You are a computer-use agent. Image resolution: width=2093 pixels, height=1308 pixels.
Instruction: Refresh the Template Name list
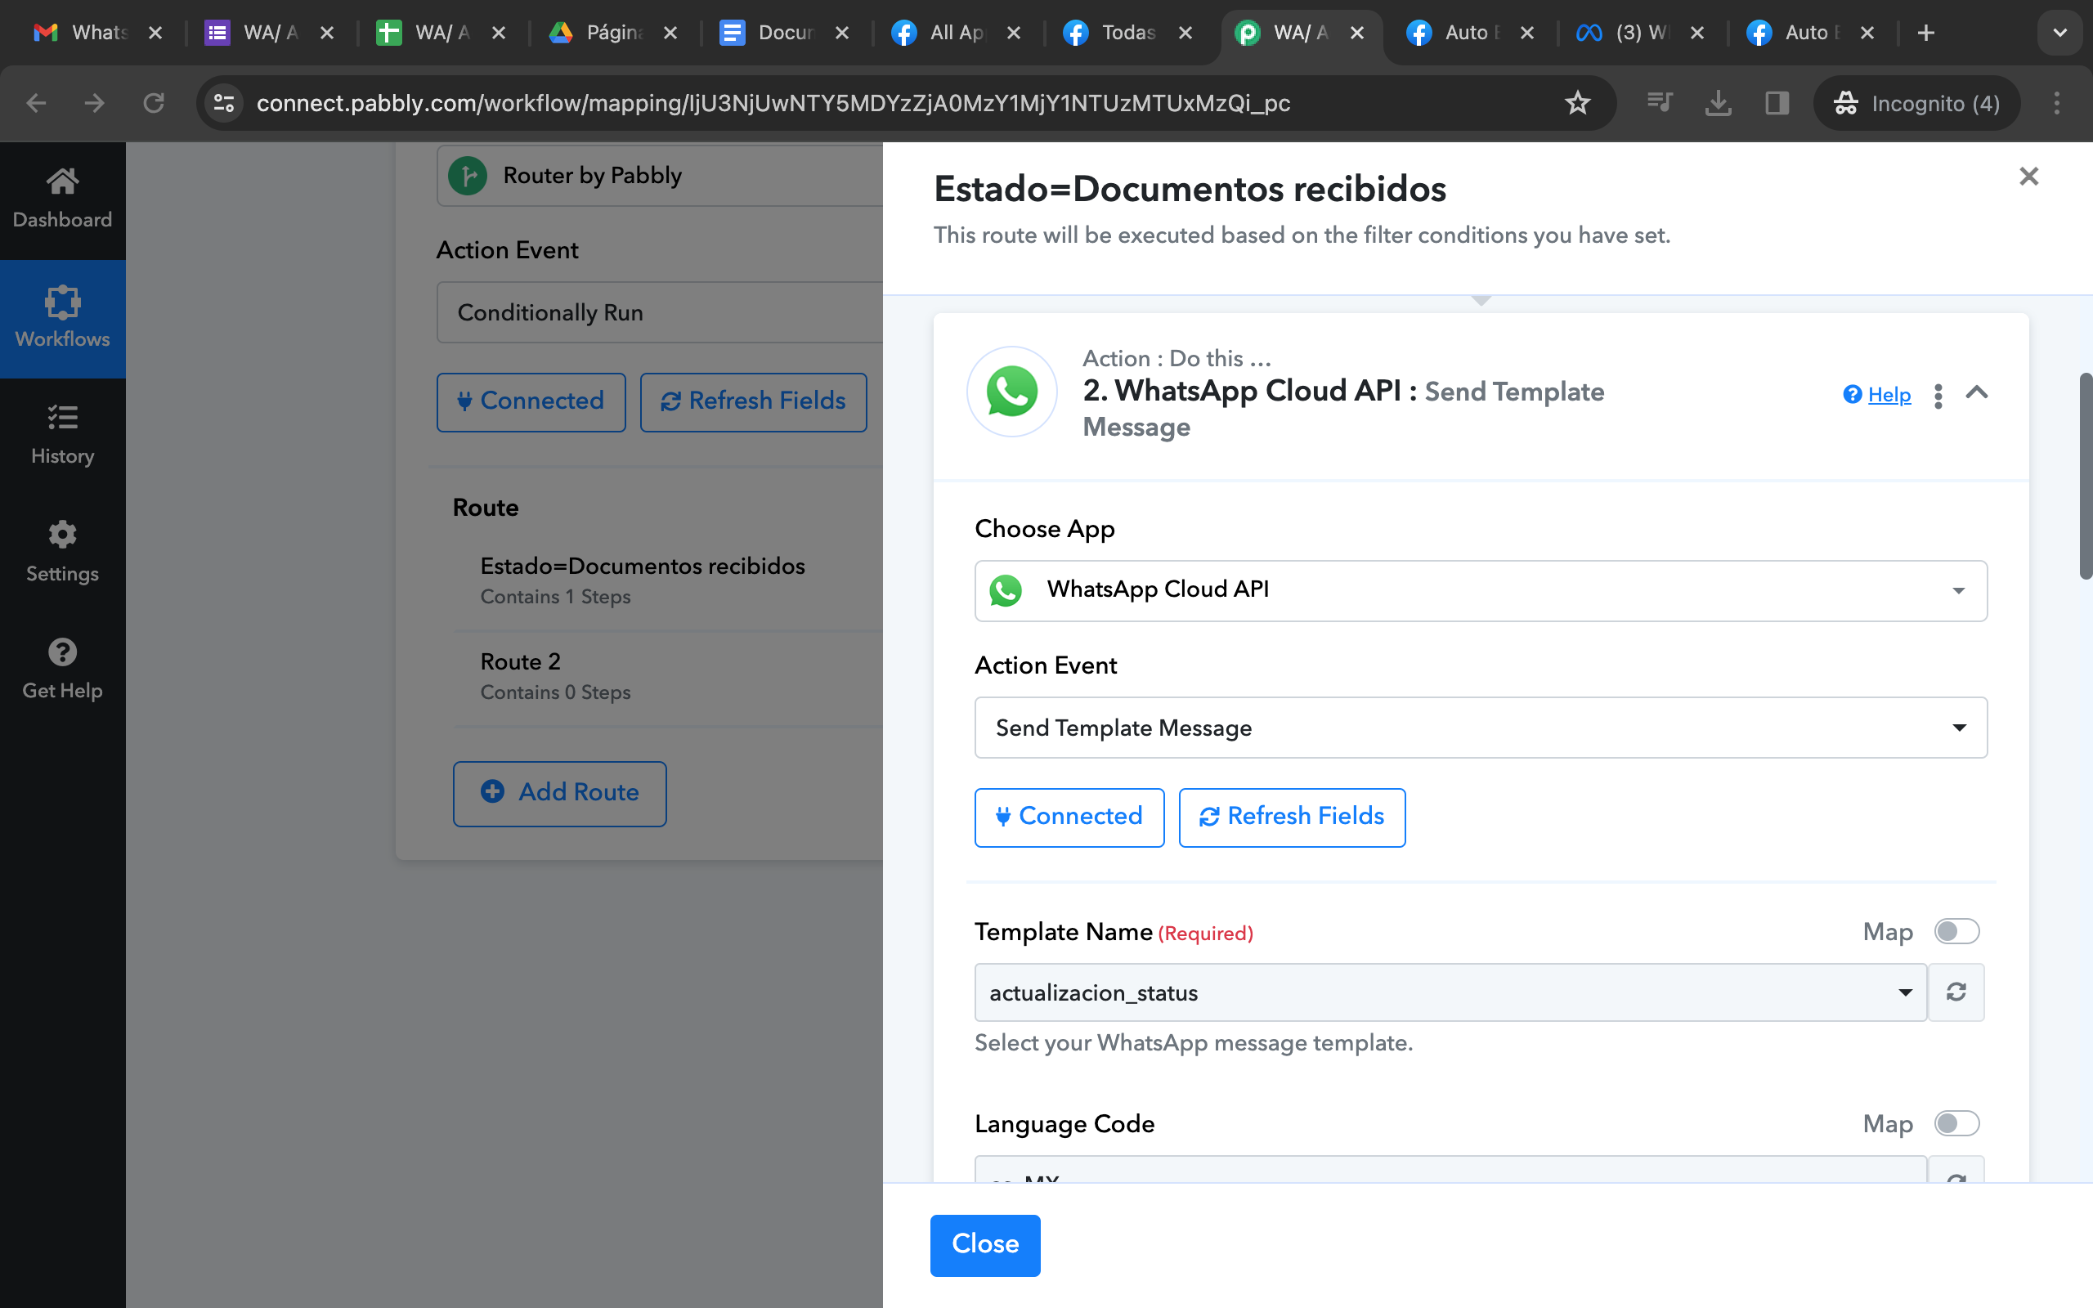click(1956, 992)
